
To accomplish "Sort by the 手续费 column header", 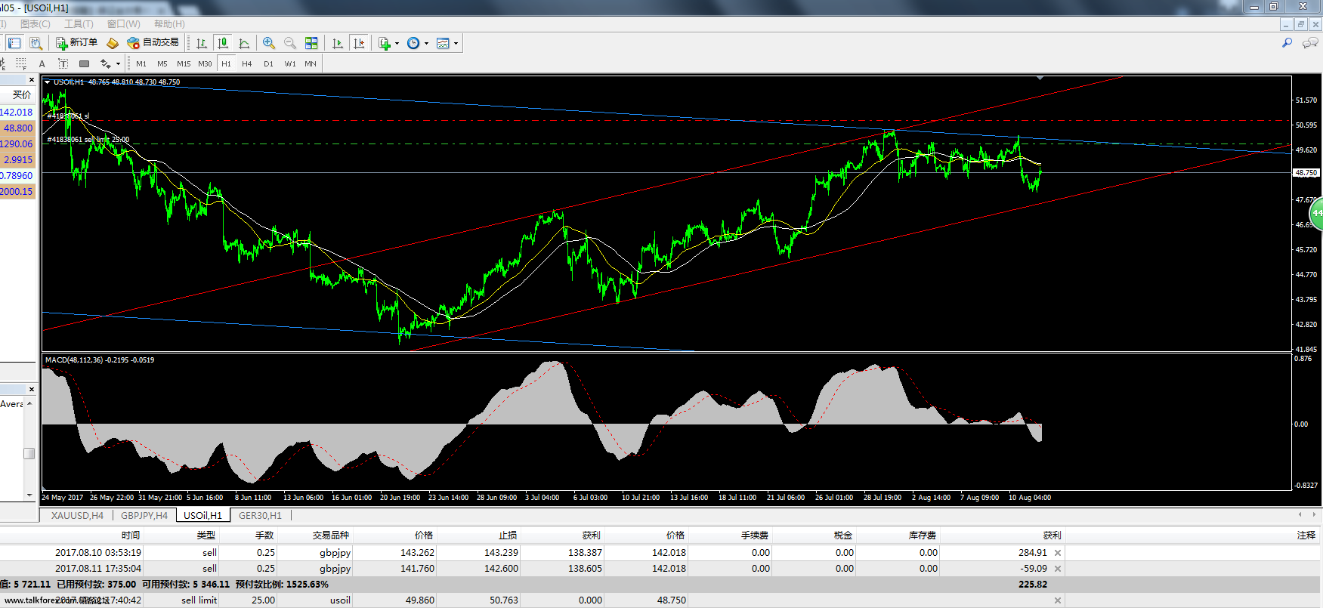I will pyautogui.click(x=754, y=535).
